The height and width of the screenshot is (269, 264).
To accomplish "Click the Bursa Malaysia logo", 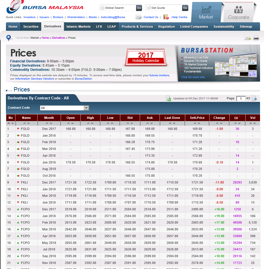I will [x=45, y=7].
